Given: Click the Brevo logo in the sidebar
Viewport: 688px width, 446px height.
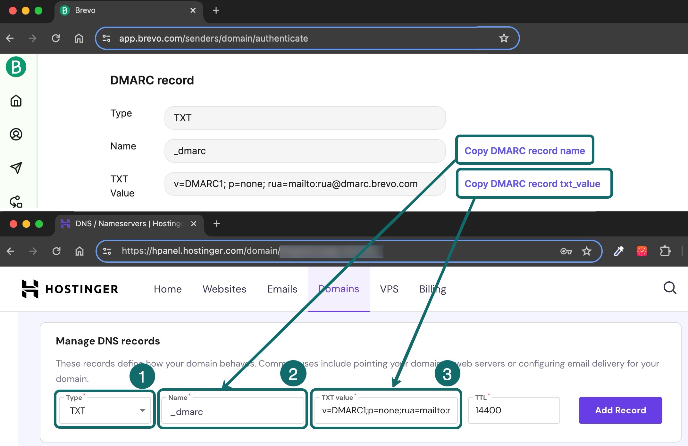Looking at the screenshot, I should click(16, 67).
